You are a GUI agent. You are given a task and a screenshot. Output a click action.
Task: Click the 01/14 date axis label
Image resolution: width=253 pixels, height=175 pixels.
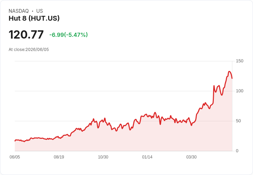147,157
